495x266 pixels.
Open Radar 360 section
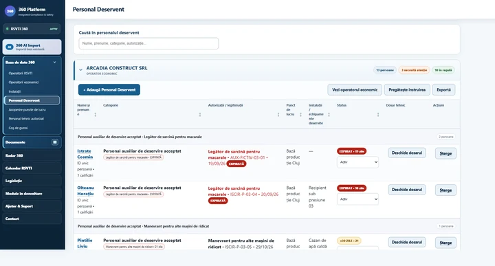pyautogui.click(x=32, y=155)
